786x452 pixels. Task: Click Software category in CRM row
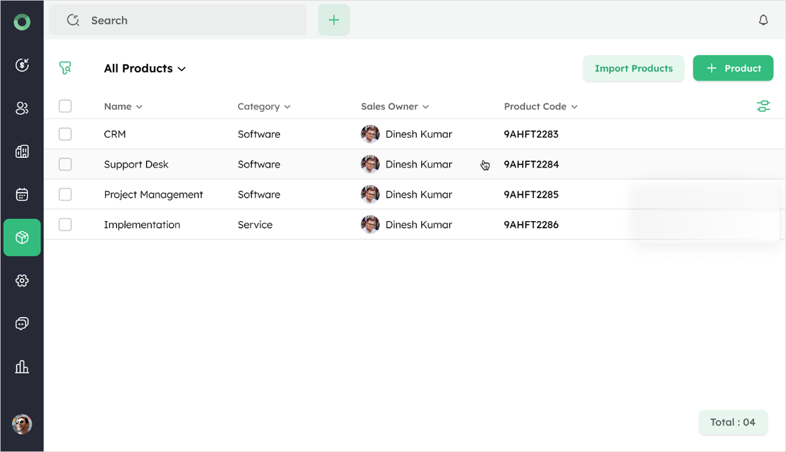[x=259, y=134]
